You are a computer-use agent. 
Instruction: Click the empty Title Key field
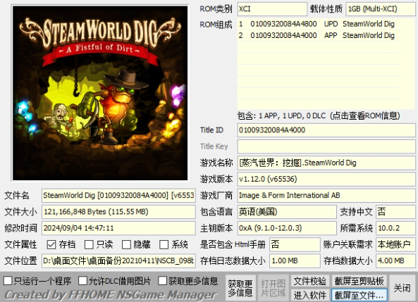(326, 146)
